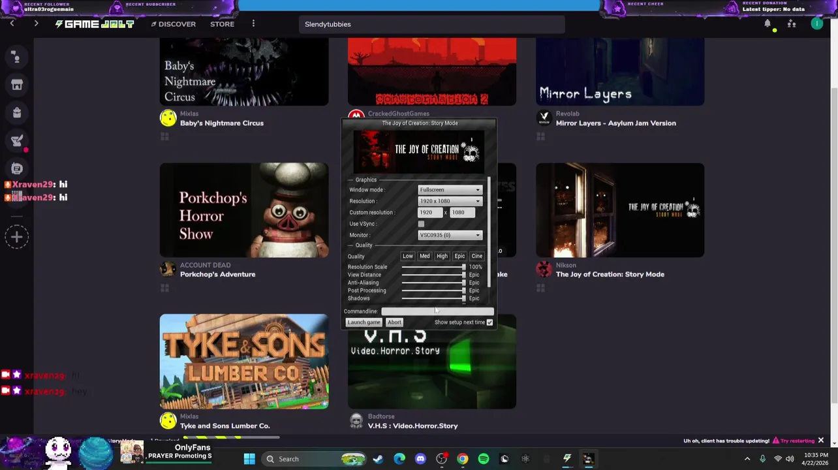Image resolution: width=838 pixels, height=470 pixels.
Task: Open the Mirror Layers game thumbnail
Action: [620, 72]
